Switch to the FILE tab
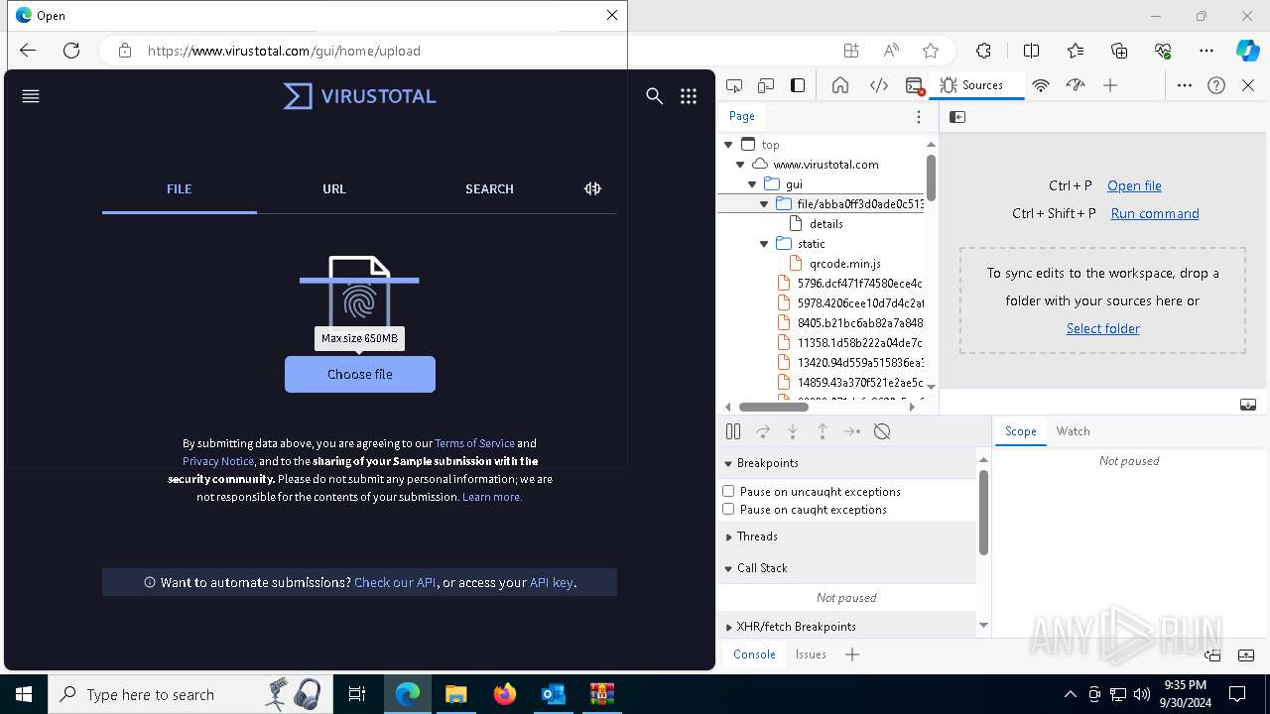1270x714 pixels. (180, 188)
